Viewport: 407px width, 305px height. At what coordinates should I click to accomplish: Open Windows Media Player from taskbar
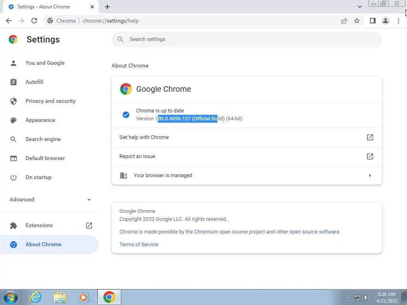click(84, 297)
